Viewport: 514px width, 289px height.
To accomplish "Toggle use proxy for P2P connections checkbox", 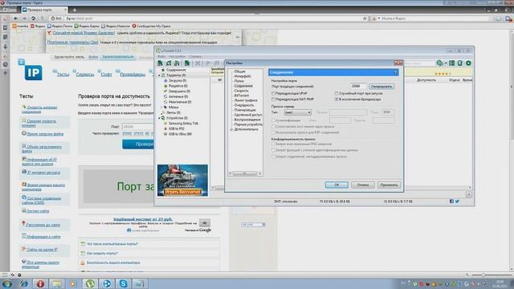I will point(273,132).
